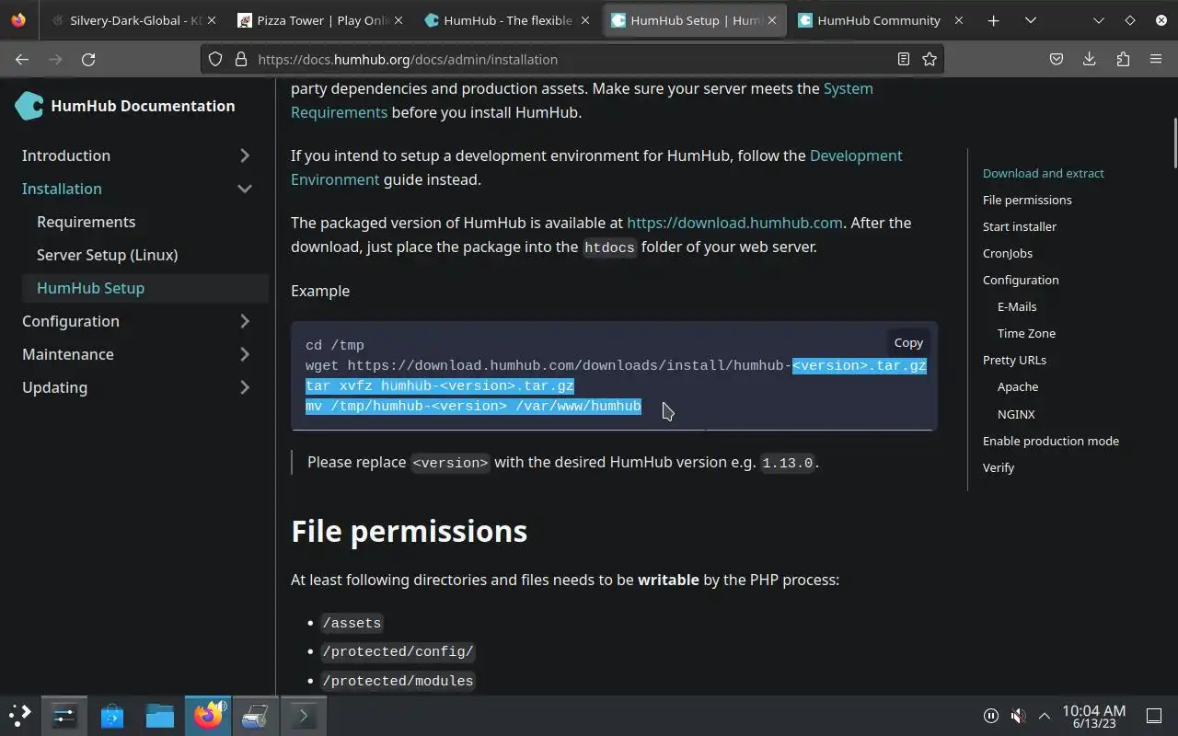The width and height of the screenshot is (1178, 736).
Task: Jump to Verify section
Action: tap(999, 467)
